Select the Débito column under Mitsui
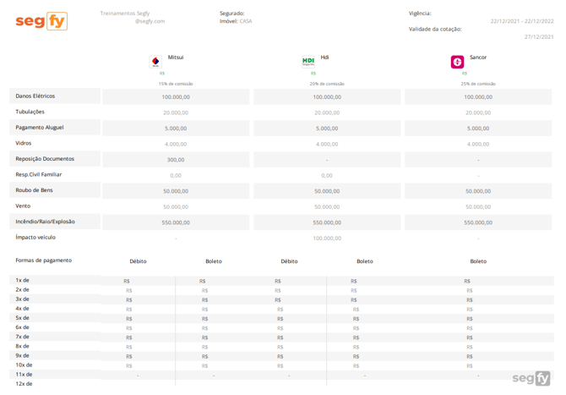 (138, 261)
